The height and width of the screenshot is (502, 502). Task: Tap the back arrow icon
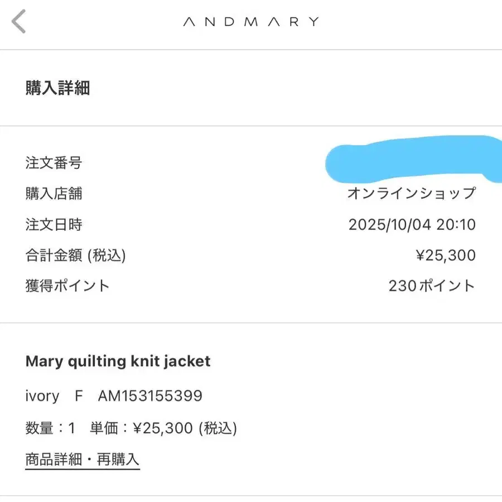[19, 22]
